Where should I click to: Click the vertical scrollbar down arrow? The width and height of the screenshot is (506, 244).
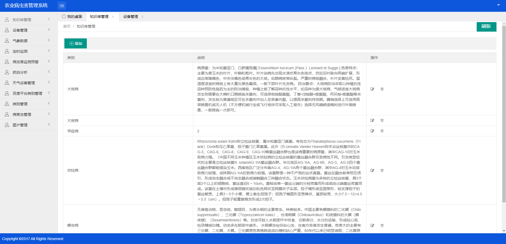click(x=504, y=231)
